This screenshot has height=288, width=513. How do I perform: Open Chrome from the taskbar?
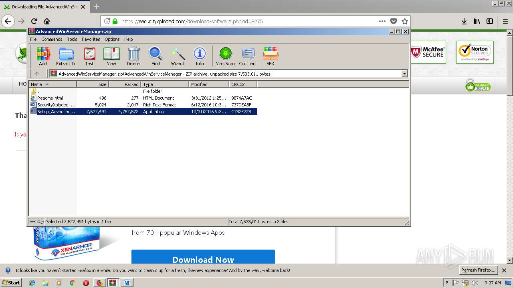click(x=72, y=283)
